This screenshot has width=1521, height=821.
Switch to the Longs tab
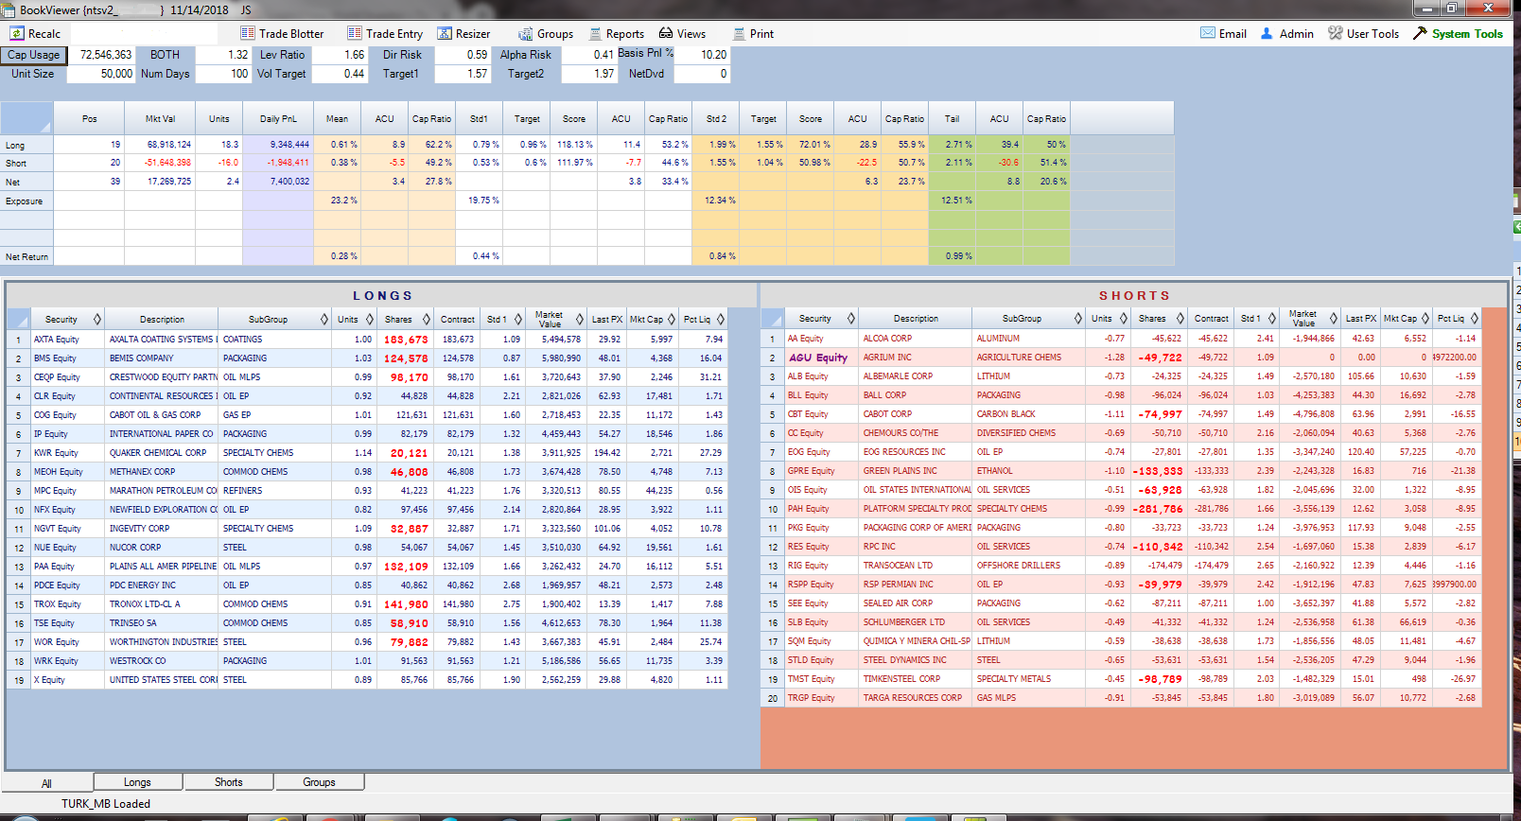point(138,782)
